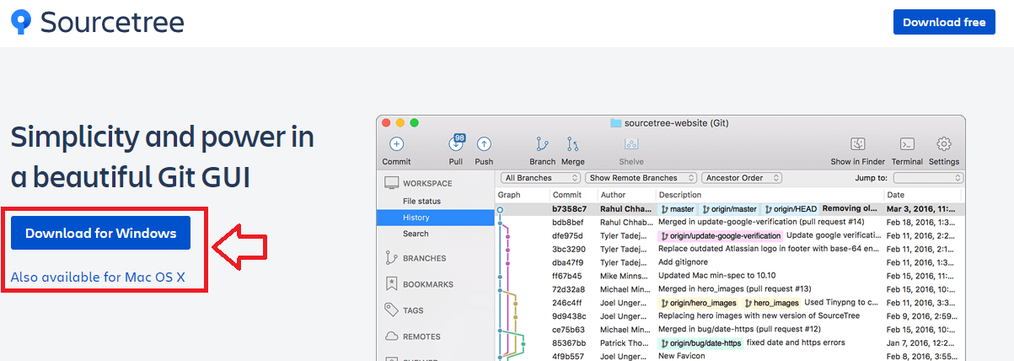This screenshot has width=1014, height=361.
Task: Open the Ancestor Order dropdown
Action: [743, 178]
